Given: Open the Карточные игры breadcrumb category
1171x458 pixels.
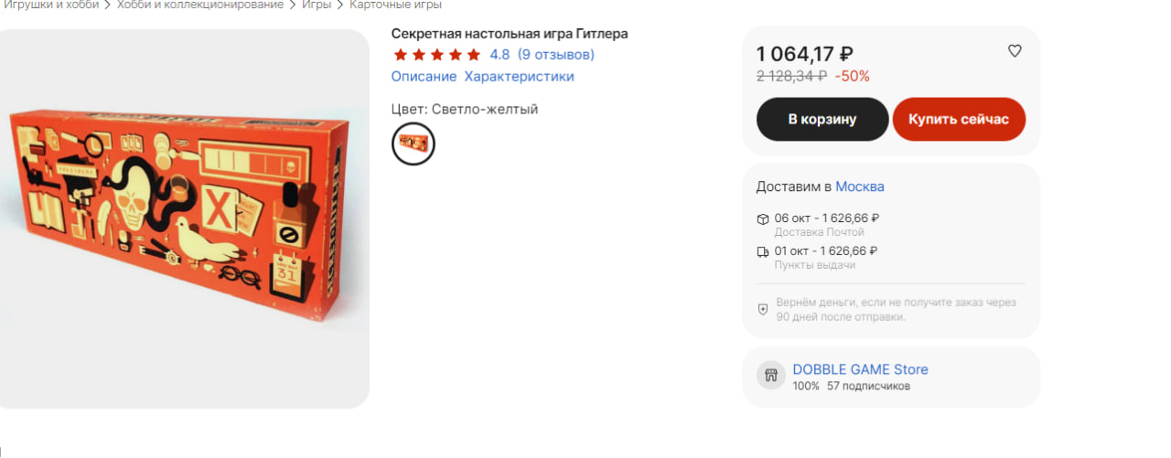Looking at the screenshot, I should click(395, 5).
